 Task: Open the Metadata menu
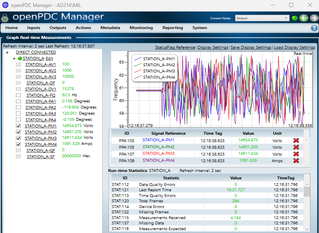point(110,28)
